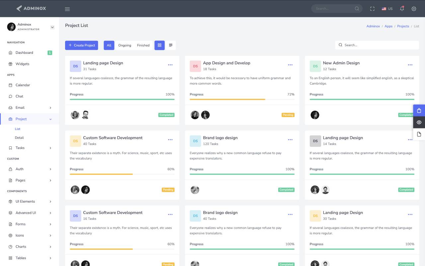Select the All filter tab
425x266 pixels.
click(109, 45)
